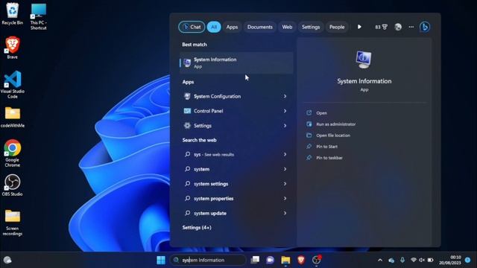Click the microphone tray icon

coord(402,260)
